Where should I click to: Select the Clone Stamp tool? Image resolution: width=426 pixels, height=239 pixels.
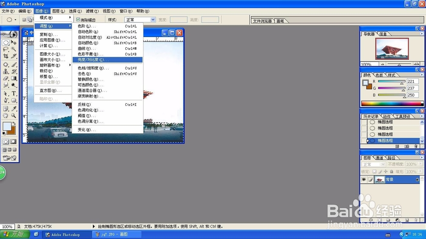click(x=6, y=71)
